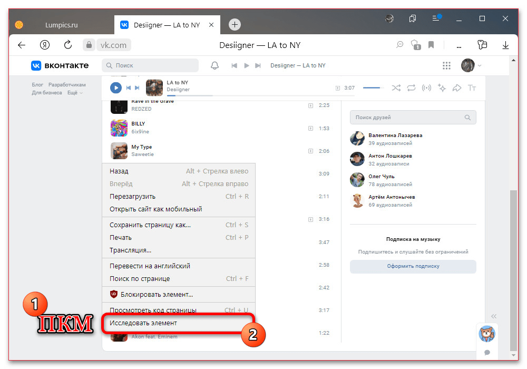Close the Desiigner — LA to NY tab
Screen dimensions: 527x369
pyautogui.click(x=211, y=25)
